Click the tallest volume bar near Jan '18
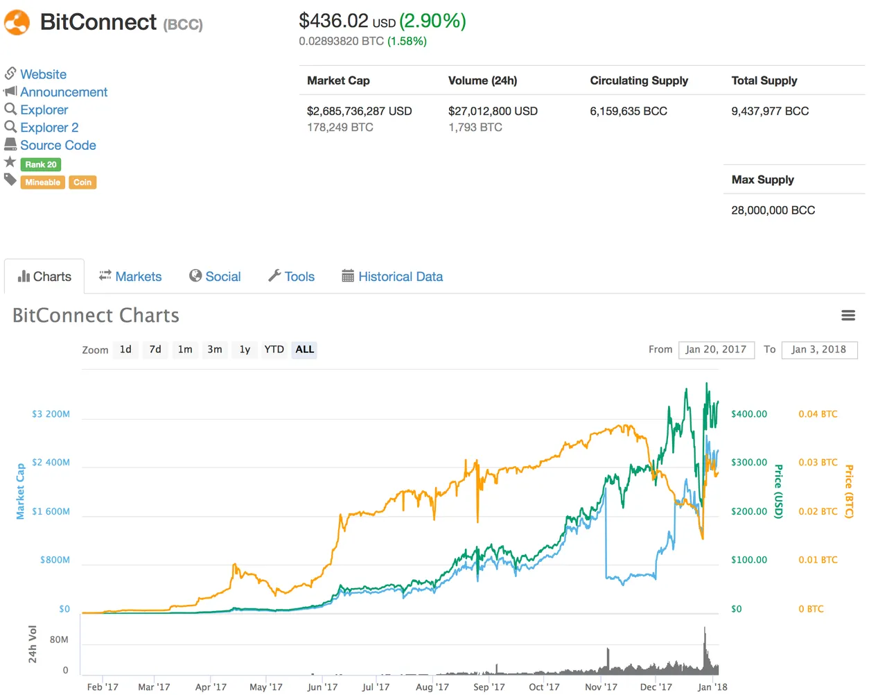The width and height of the screenshot is (887, 695). (705, 650)
